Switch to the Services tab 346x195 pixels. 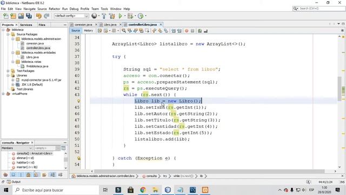pos(26,25)
